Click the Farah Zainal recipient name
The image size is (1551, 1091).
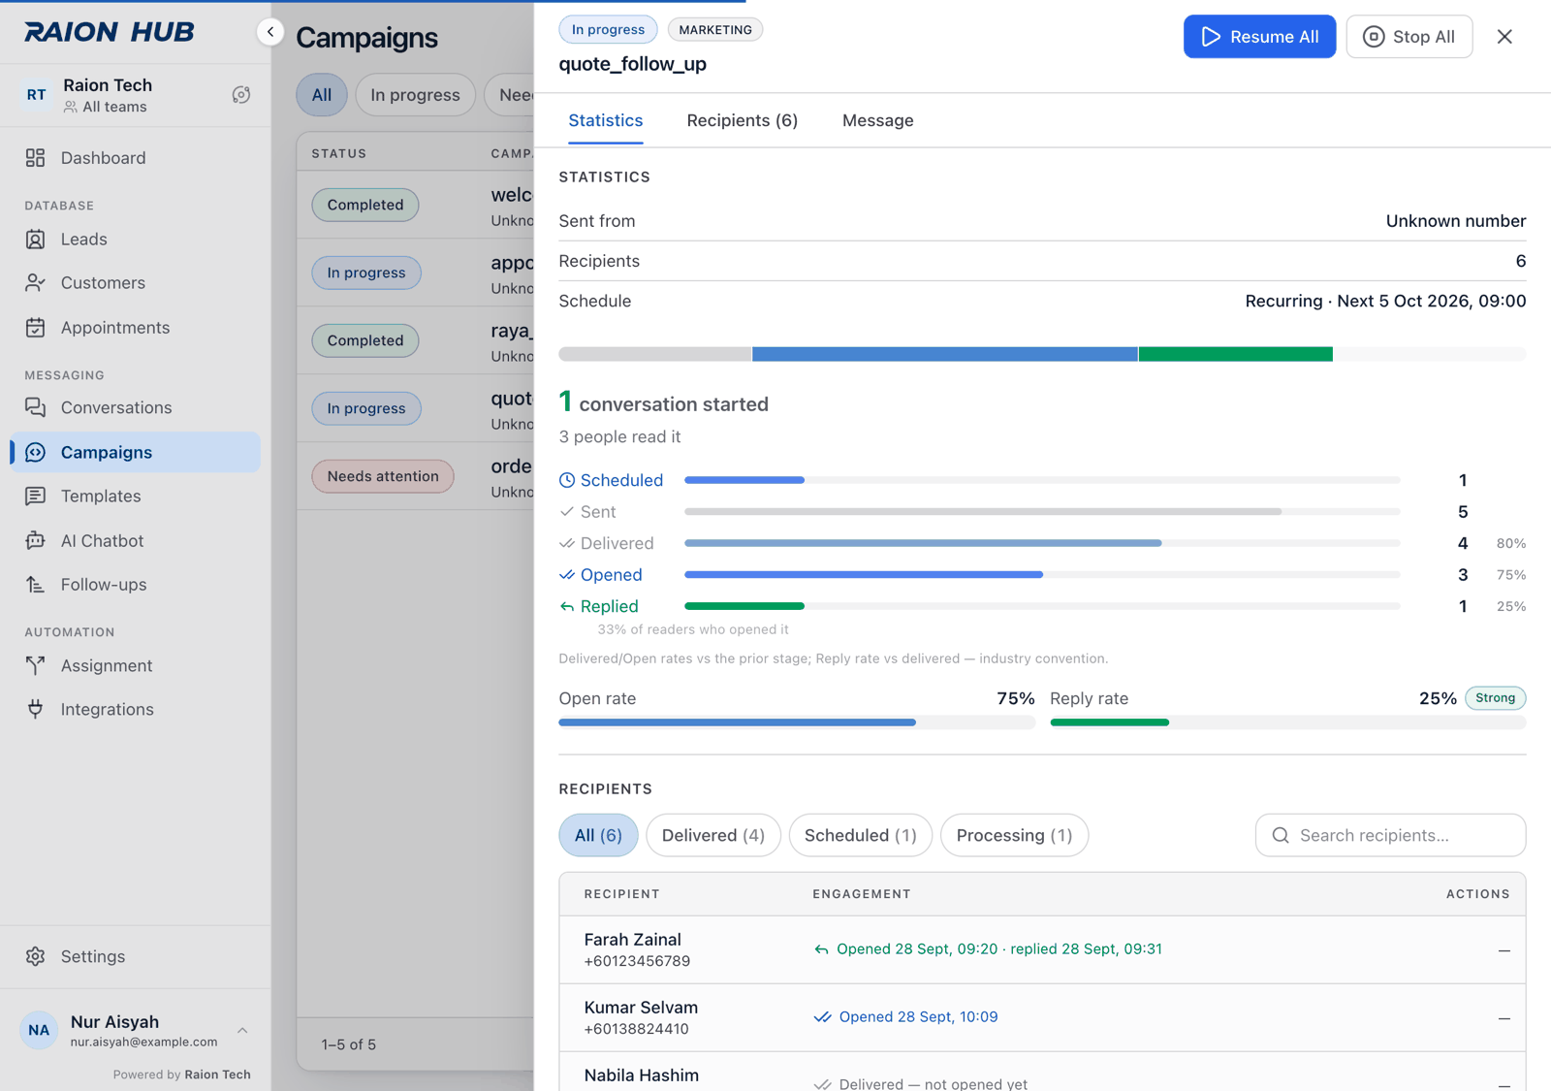click(x=632, y=940)
